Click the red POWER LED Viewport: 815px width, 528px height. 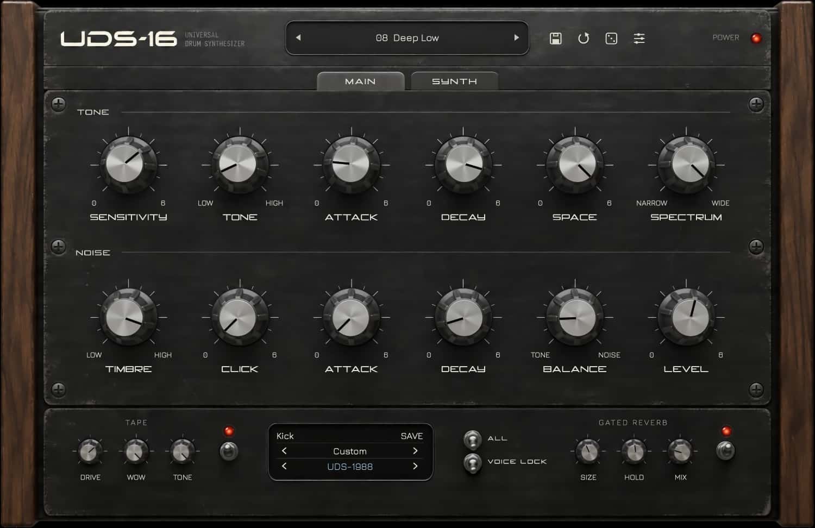pos(756,38)
